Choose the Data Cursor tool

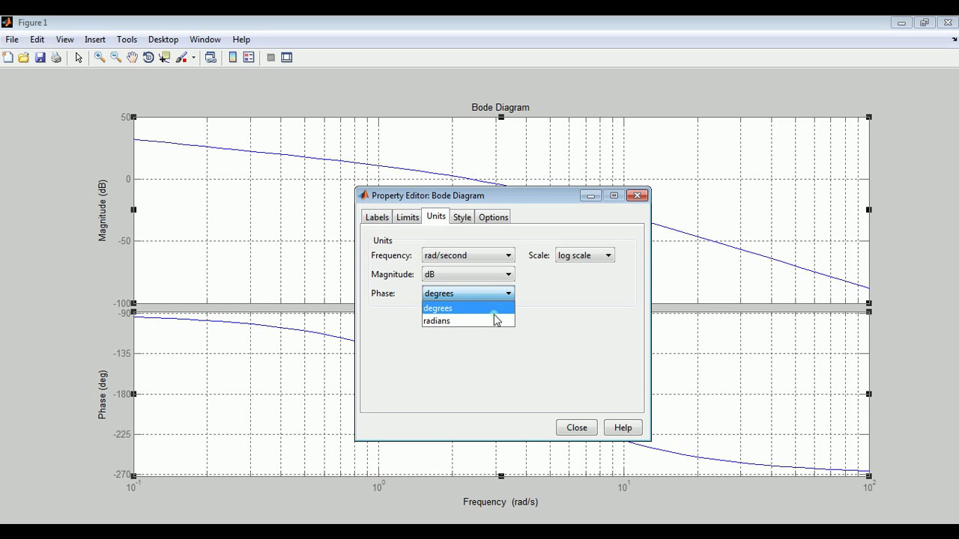[x=165, y=58]
